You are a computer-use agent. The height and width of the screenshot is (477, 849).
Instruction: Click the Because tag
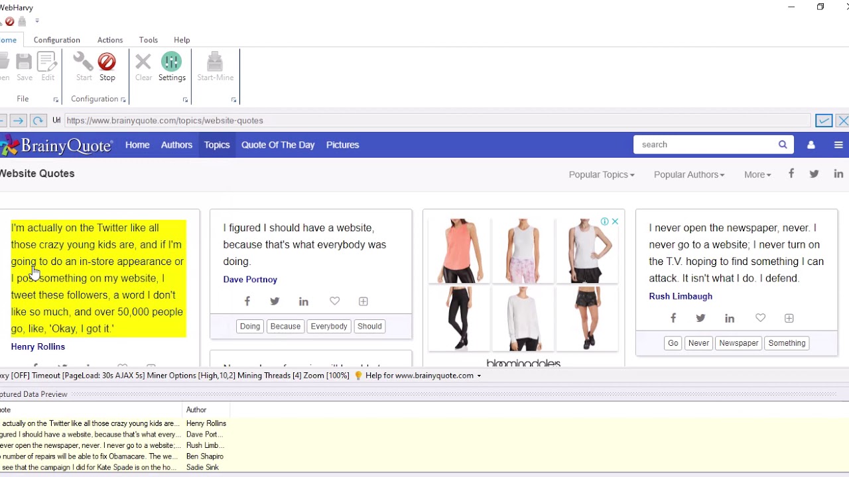pos(285,327)
